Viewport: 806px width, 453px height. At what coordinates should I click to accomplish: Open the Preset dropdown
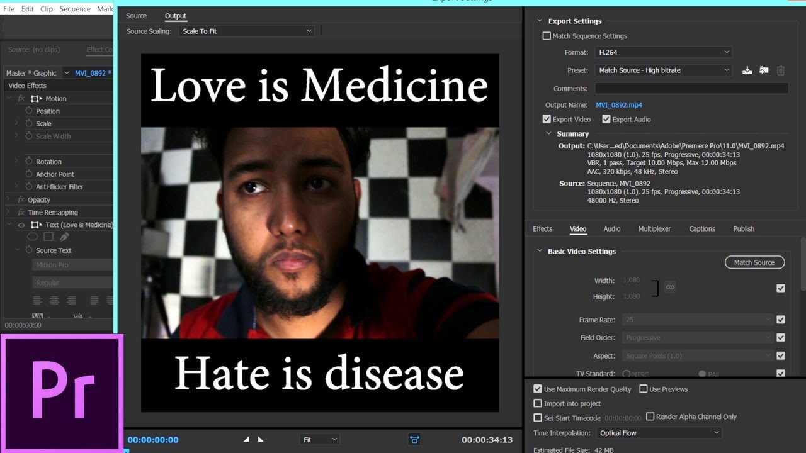pos(663,70)
